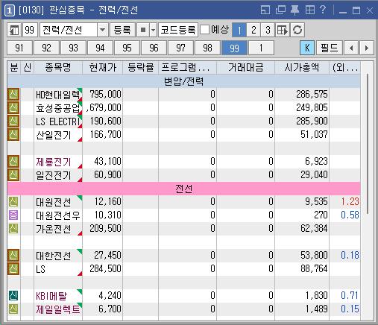Click the 코드등록 button

coord(178,30)
